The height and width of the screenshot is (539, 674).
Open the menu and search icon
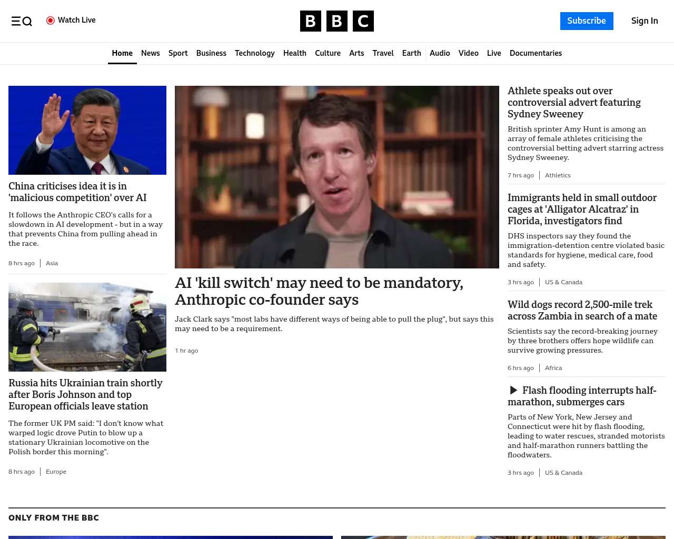[22, 21]
